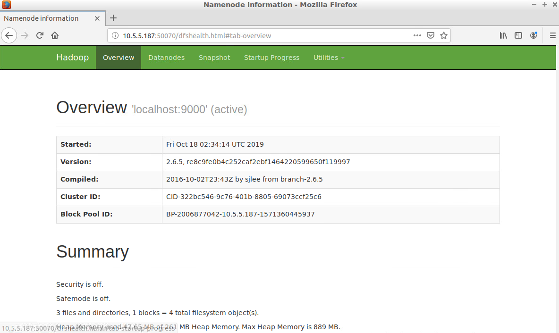Open the page actions three-dot menu

[417, 36]
